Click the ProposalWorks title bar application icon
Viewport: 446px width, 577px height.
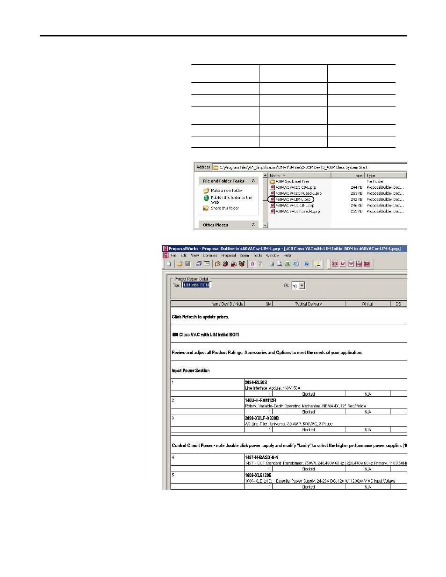coord(165,249)
